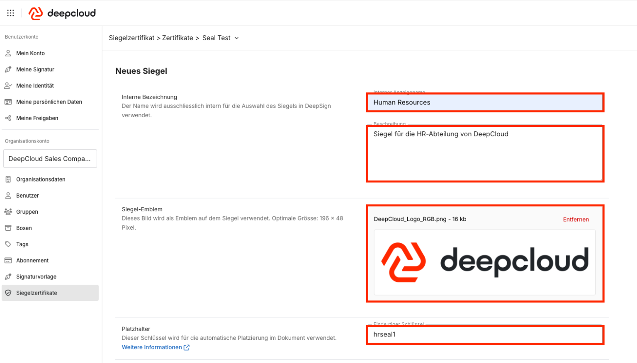Viewport: 637px width, 363px height.
Task: Click the Meine persönlichen Daten card icon
Action: click(x=8, y=102)
